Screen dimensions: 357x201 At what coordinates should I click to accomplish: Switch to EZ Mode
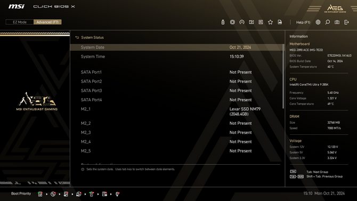pos(20,22)
